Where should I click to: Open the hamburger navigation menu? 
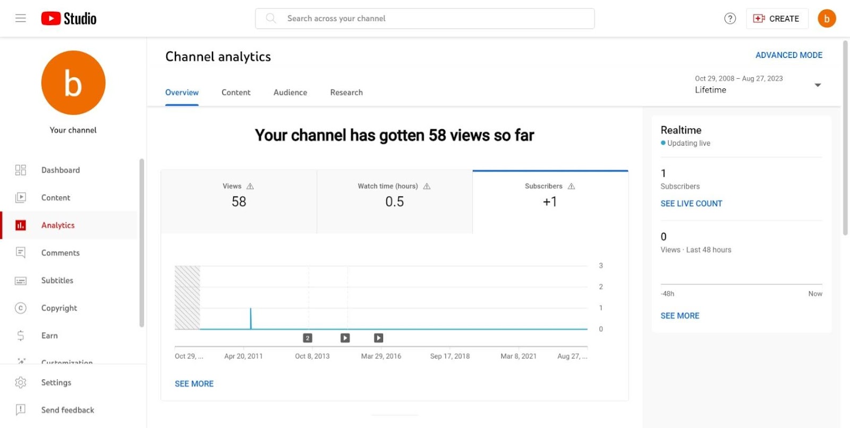point(21,19)
